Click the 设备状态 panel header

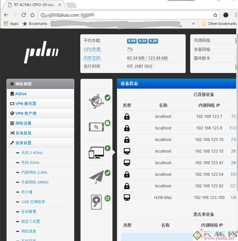click(177, 83)
